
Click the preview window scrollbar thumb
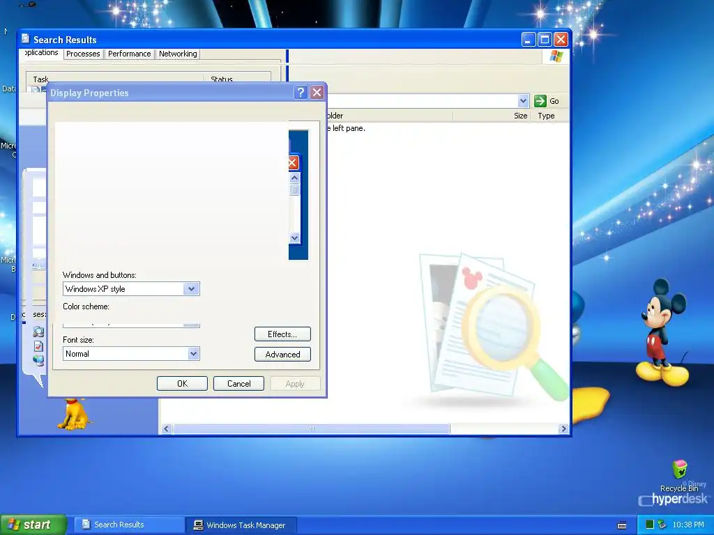295,189
